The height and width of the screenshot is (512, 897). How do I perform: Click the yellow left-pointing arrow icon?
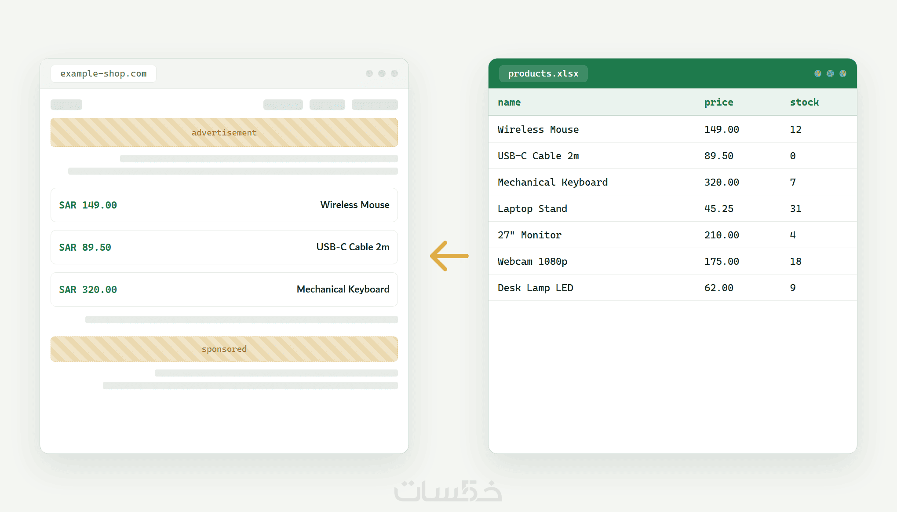point(449,256)
